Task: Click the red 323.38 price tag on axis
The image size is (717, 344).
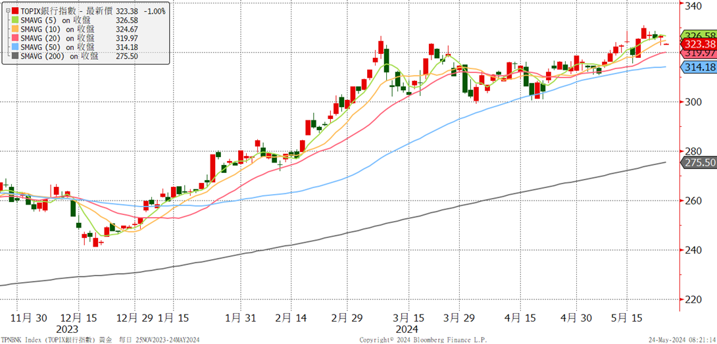Action: click(x=699, y=44)
